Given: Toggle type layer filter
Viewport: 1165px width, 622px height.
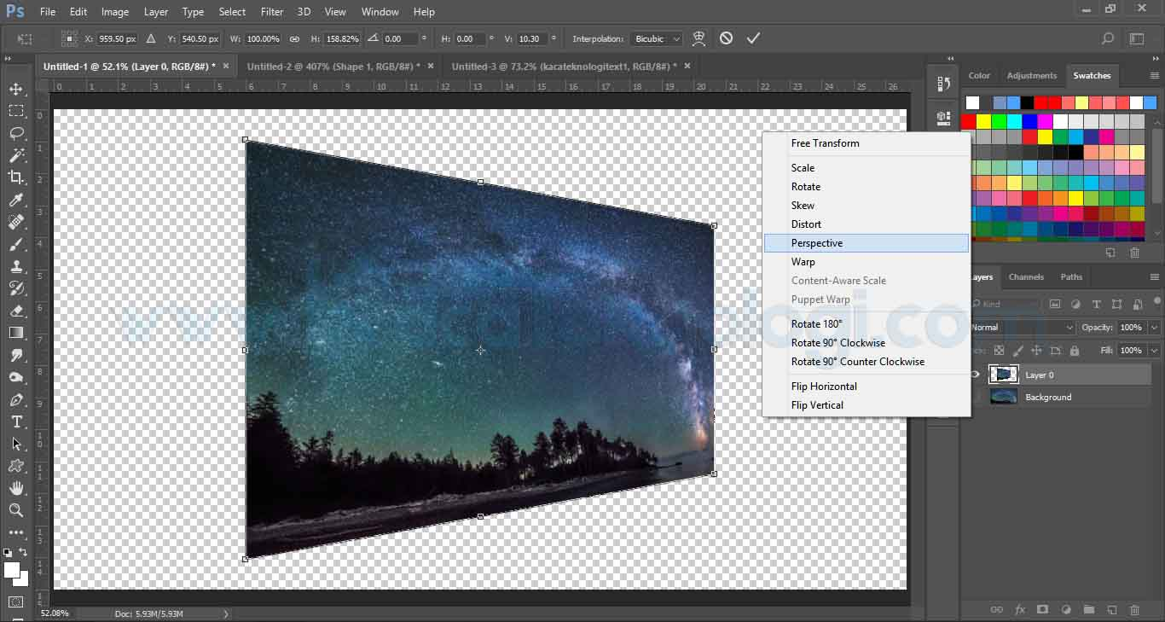Looking at the screenshot, I should click(1096, 304).
